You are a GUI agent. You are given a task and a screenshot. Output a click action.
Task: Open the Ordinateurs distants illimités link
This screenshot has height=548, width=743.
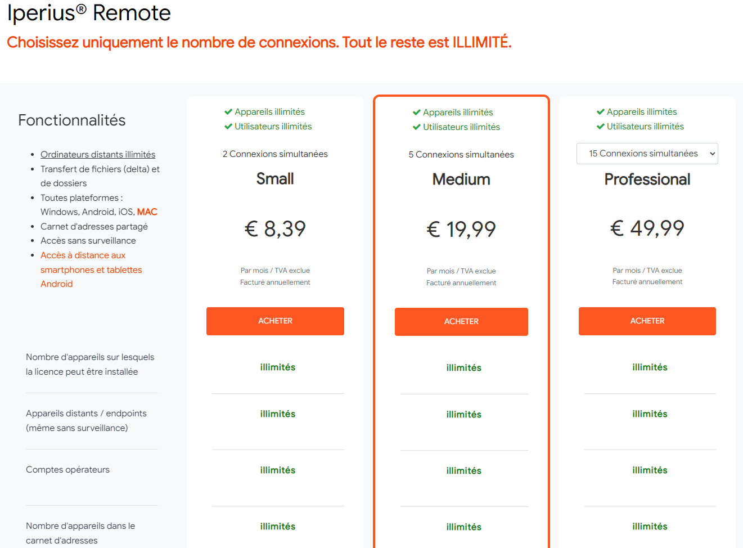98,154
